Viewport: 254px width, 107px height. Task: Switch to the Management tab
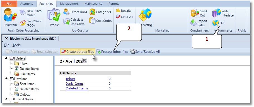pyautogui.click(x=69, y=4)
